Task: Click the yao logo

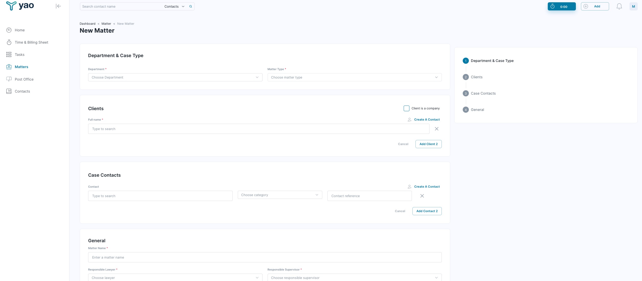Action: click(x=20, y=6)
